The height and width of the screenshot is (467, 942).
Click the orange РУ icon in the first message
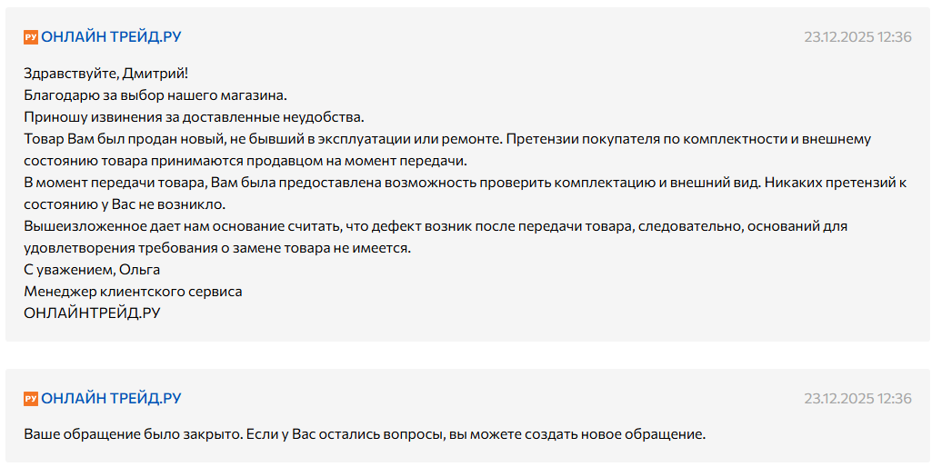[x=30, y=37]
